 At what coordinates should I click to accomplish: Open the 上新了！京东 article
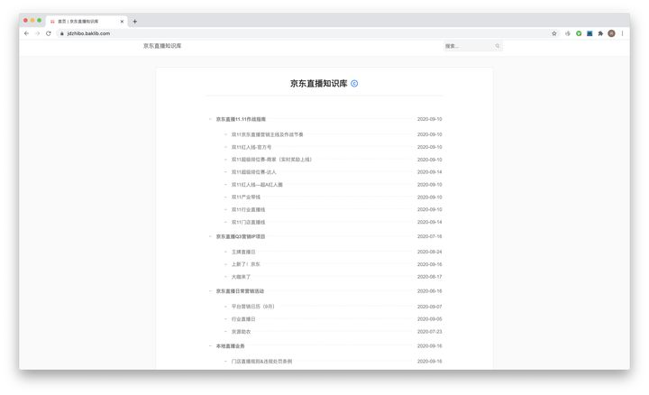pos(246,264)
